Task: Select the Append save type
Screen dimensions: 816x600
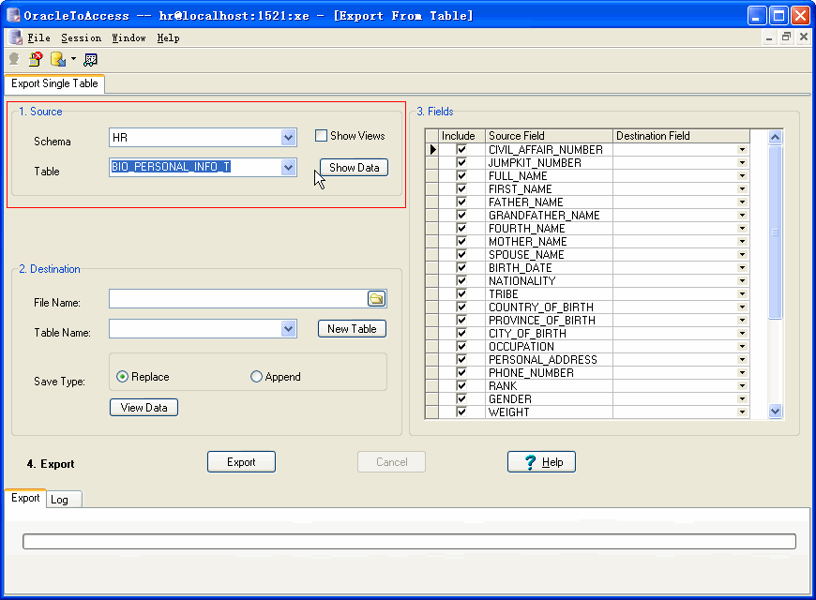Action: [x=256, y=377]
